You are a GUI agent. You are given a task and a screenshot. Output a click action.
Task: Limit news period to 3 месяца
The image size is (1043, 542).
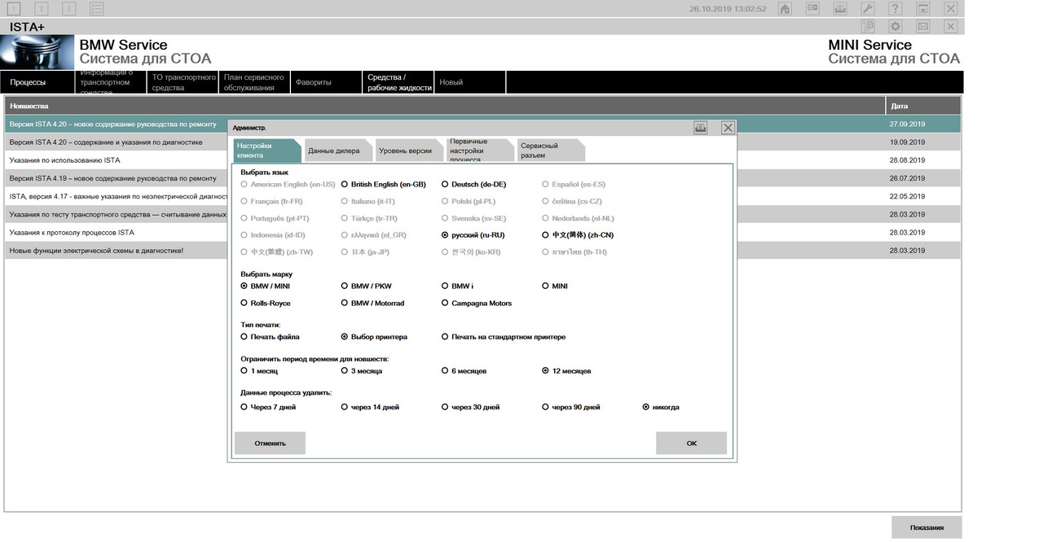362,371
